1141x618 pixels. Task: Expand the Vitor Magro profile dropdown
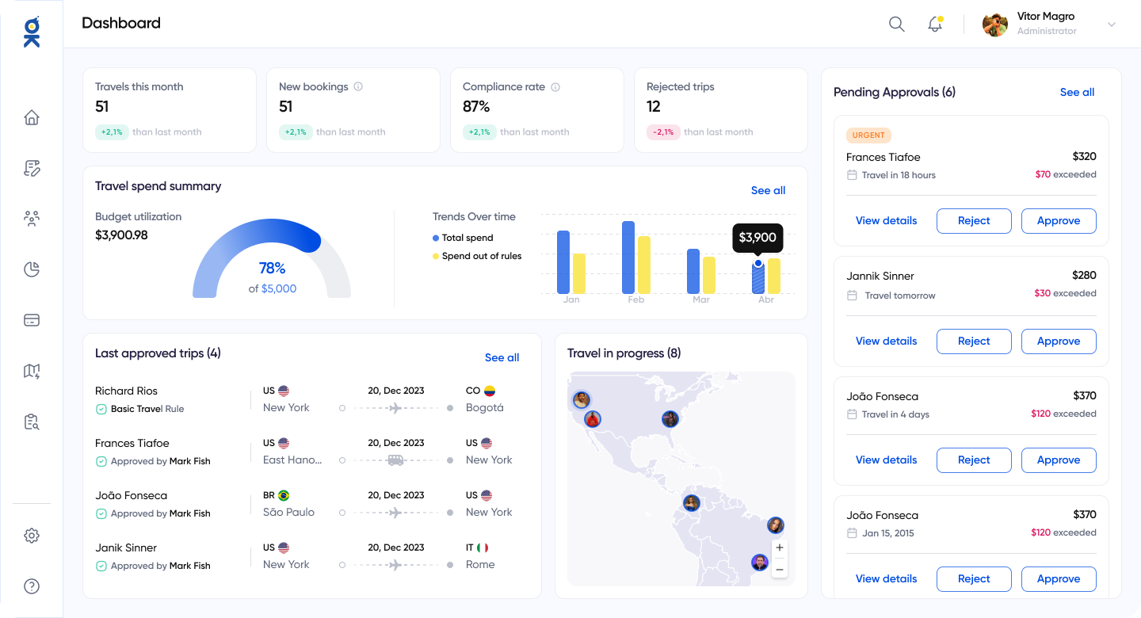(1111, 25)
